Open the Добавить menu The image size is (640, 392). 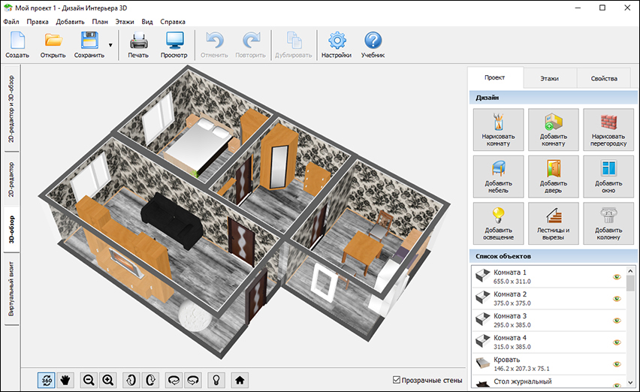point(70,22)
